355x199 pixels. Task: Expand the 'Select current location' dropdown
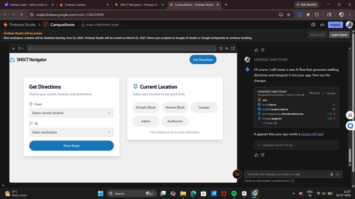click(x=71, y=113)
